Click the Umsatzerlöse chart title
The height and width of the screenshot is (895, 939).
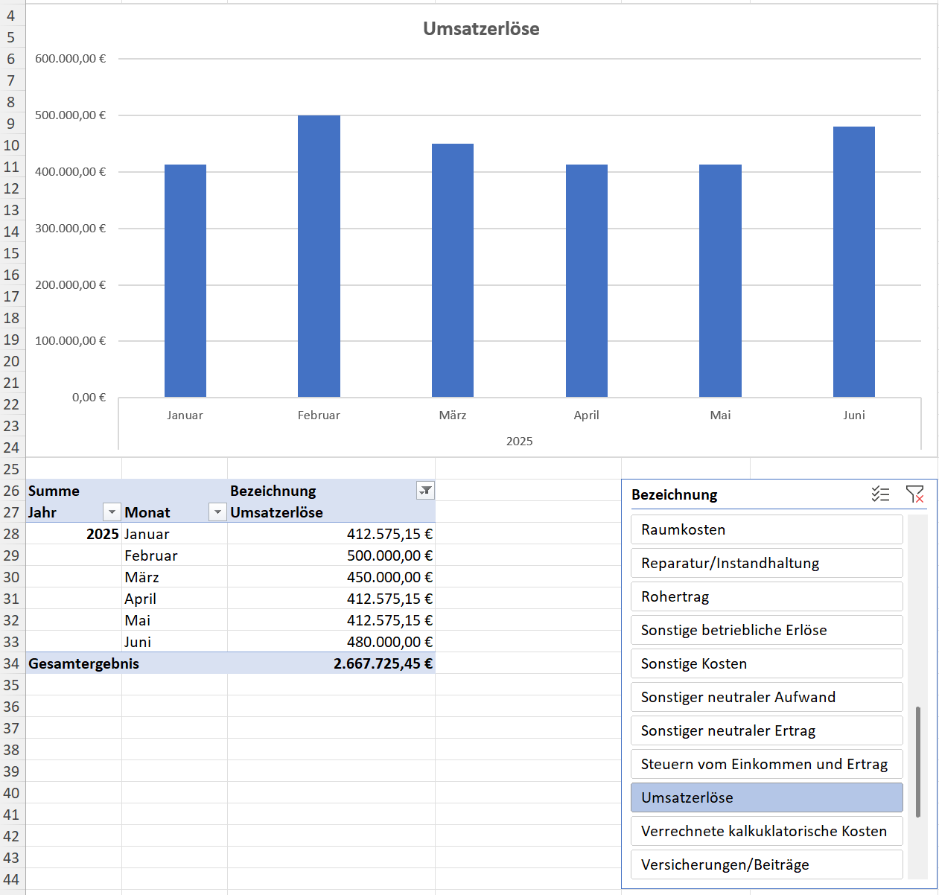[481, 29]
